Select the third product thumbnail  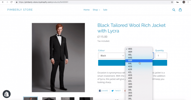68,99
